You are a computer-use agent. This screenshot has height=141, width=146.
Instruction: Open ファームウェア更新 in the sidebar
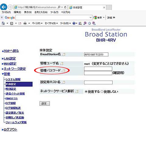click(16, 122)
